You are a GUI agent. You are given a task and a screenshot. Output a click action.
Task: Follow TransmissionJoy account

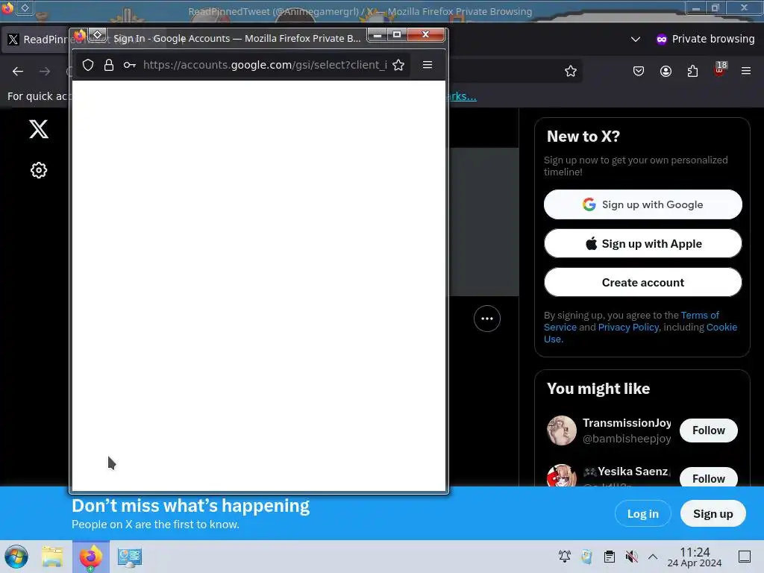tap(709, 430)
